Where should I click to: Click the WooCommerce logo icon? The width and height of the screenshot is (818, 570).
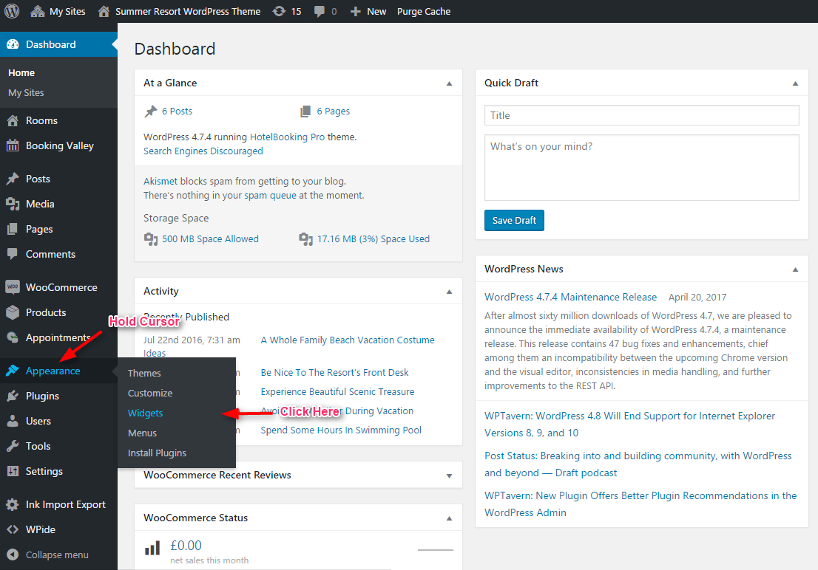pyautogui.click(x=13, y=287)
